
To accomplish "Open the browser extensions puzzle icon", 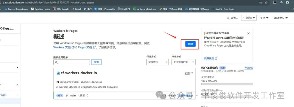I will pos(287,3).
